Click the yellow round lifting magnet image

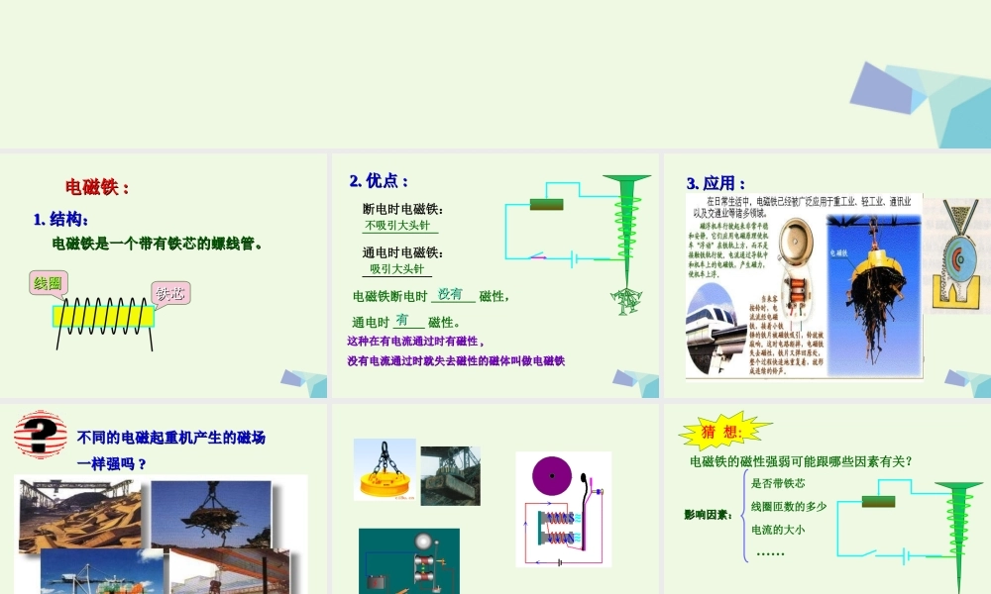point(385,470)
